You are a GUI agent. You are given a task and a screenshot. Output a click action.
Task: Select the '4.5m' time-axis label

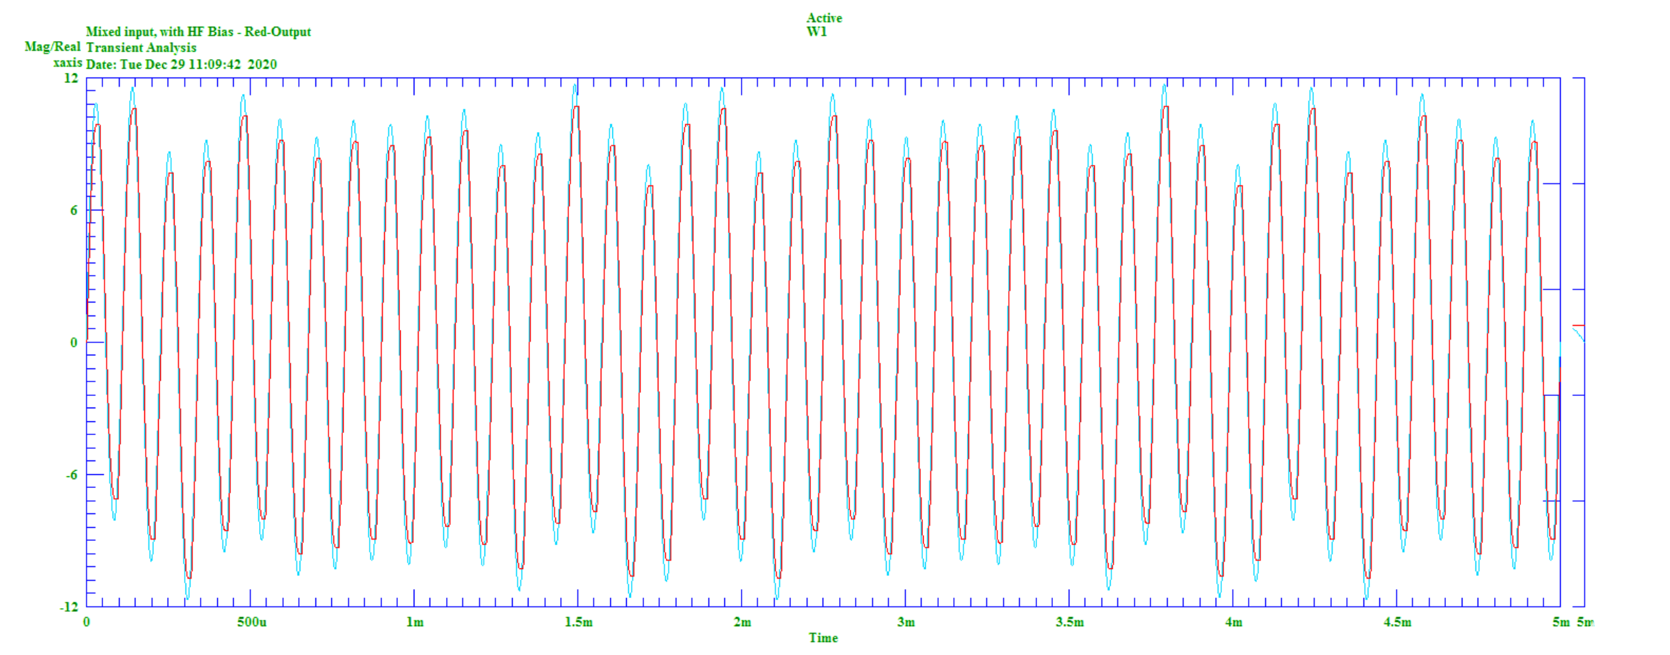[x=1398, y=622]
